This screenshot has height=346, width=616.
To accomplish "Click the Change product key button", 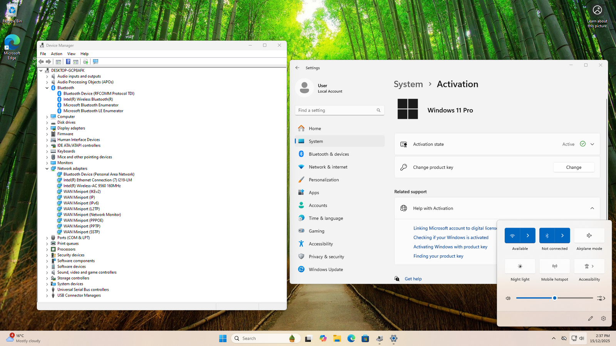I will coord(573,167).
